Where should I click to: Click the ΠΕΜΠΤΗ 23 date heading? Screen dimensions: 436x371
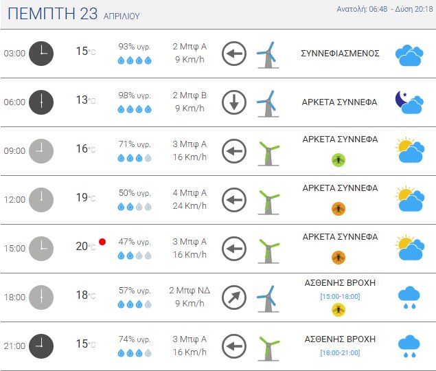click(x=51, y=13)
